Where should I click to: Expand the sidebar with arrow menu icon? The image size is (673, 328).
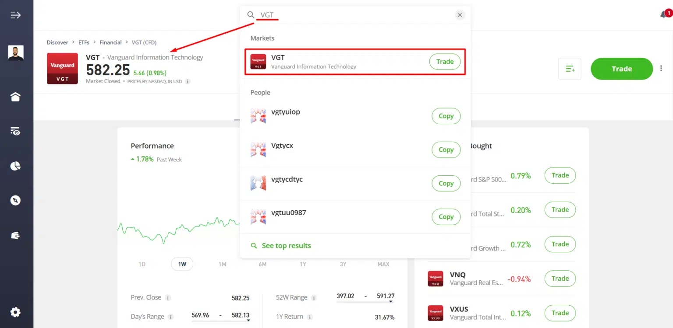(16, 15)
